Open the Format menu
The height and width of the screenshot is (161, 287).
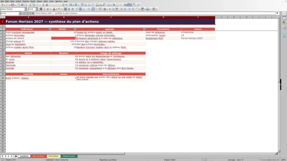tap(25, 1)
